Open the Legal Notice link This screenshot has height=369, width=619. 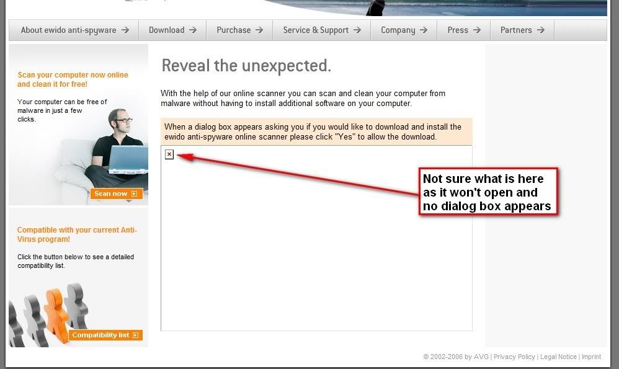(558, 357)
